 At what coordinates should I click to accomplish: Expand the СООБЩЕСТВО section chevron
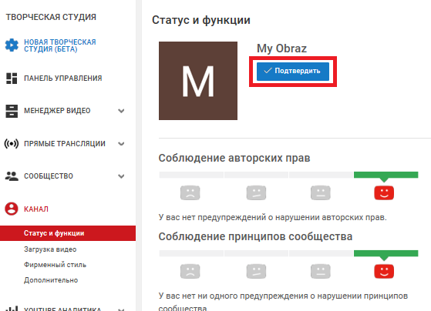tap(121, 176)
